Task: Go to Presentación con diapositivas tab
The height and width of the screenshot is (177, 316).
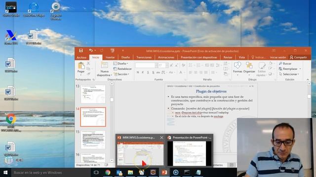Action: (x=198, y=58)
